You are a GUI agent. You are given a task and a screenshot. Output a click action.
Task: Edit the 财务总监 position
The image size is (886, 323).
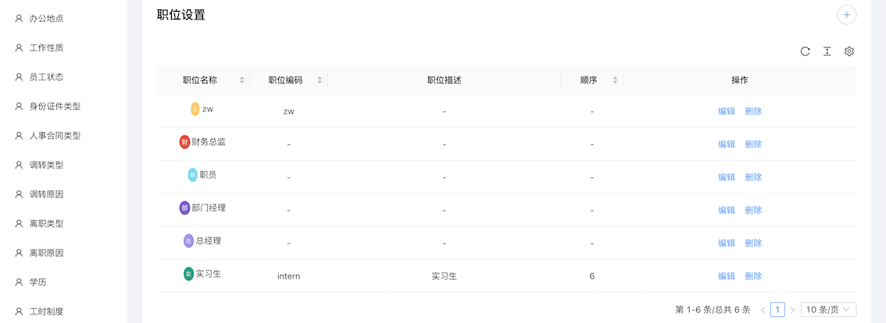(727, 144)
